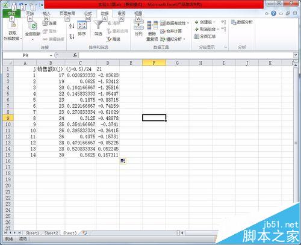
Task: Switch to the 审阅 (Review) tab
Action: (x=121, y=13)
